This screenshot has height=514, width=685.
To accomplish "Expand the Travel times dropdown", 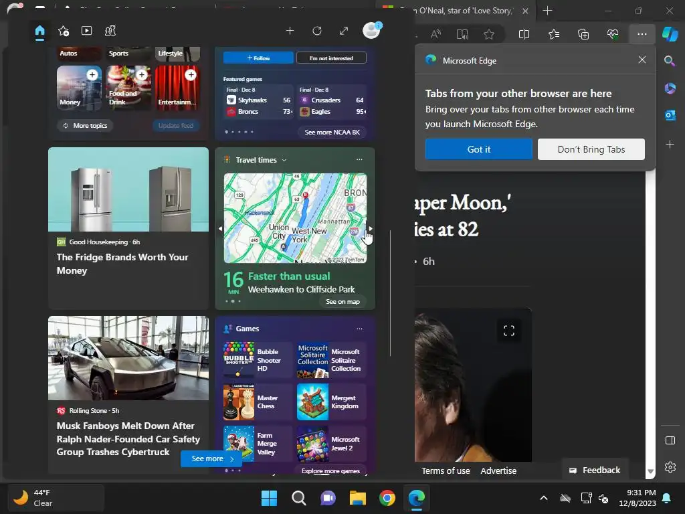I will [x=284, y=160].
